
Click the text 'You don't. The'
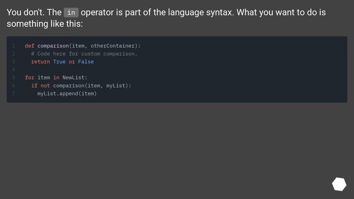tap(34, 12)
